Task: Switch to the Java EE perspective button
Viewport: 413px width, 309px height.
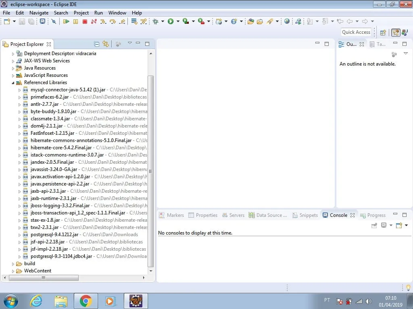Action: pos(396,33)
